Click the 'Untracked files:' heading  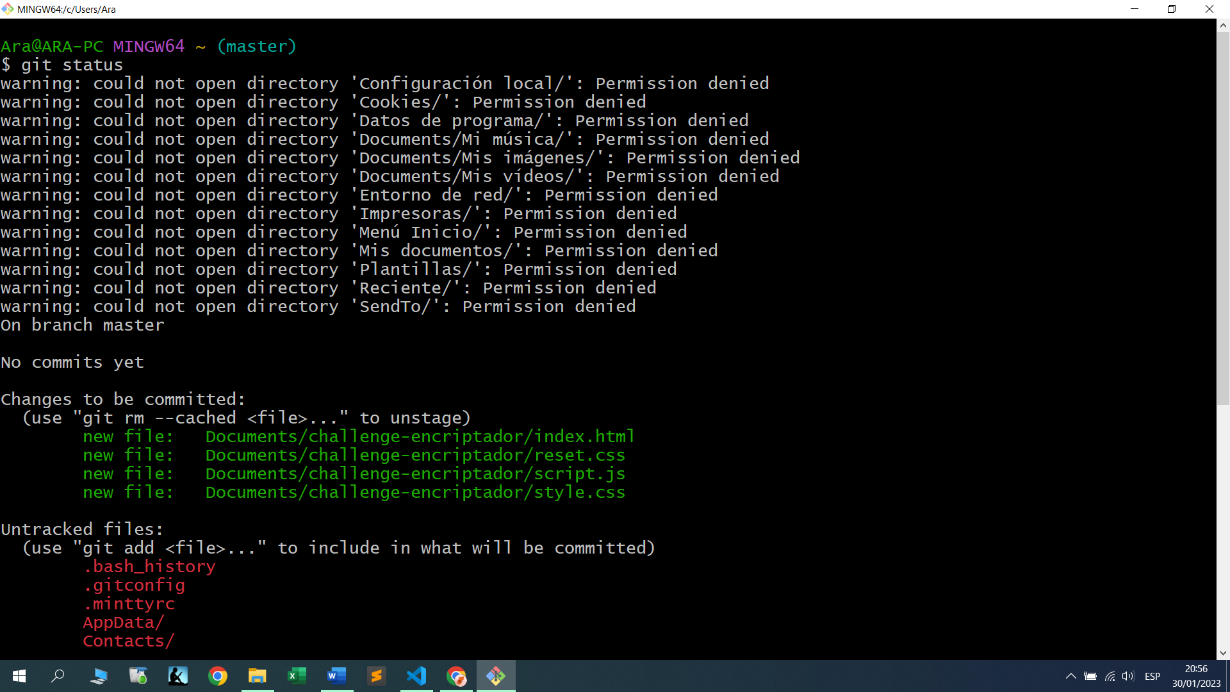pos(82,529)
